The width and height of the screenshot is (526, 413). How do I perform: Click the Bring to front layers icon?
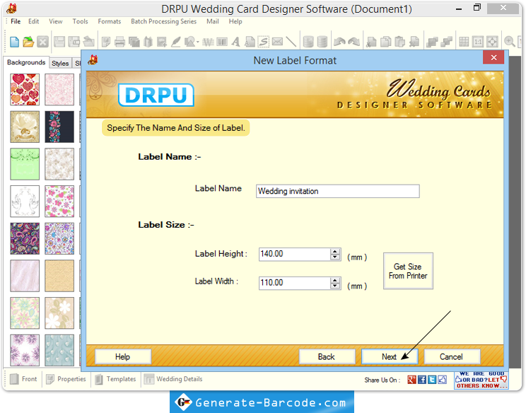(x=432, y=42)
